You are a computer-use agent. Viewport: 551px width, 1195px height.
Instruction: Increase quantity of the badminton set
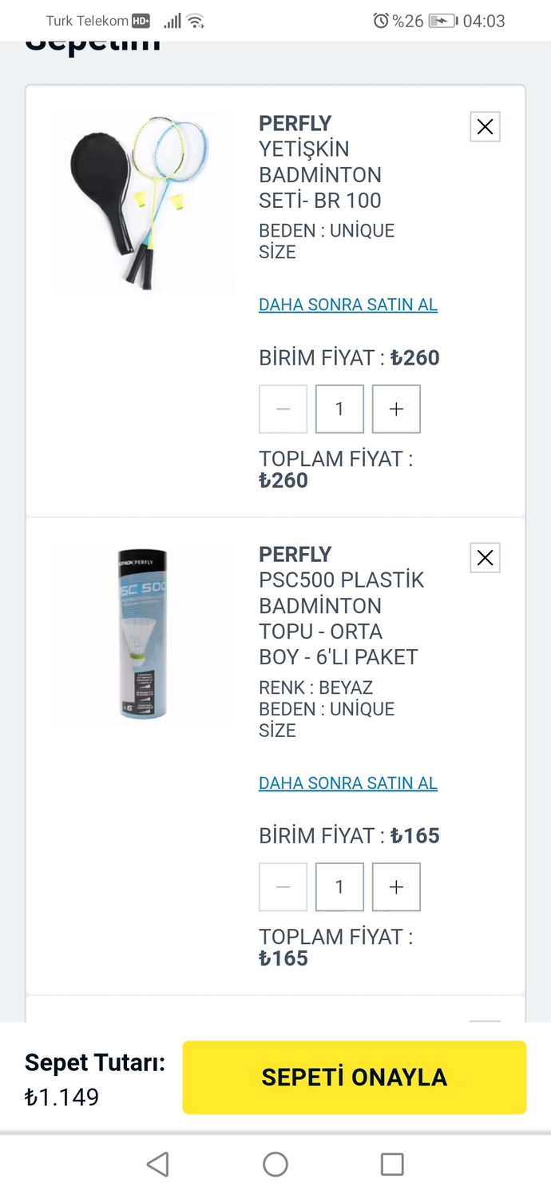click(396, 408)
